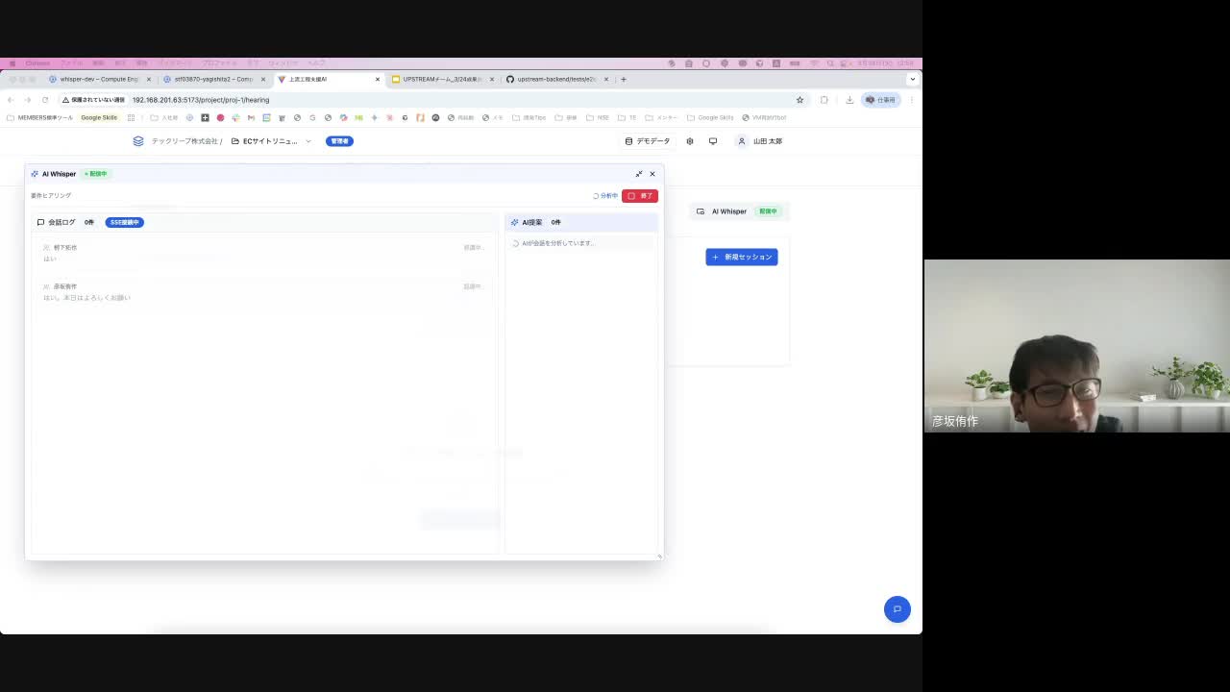Collapse the AI Whisper panel with shrink icon

tap(639, 174)
